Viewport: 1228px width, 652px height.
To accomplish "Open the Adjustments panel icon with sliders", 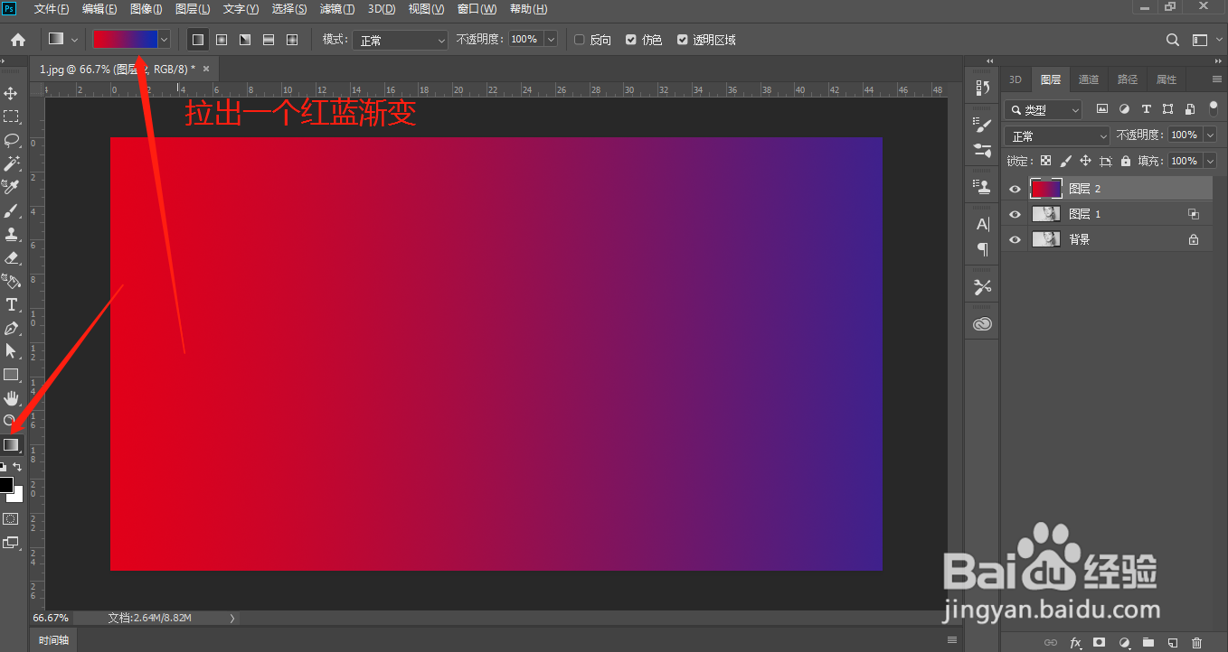I will click(x=983, y=151).
